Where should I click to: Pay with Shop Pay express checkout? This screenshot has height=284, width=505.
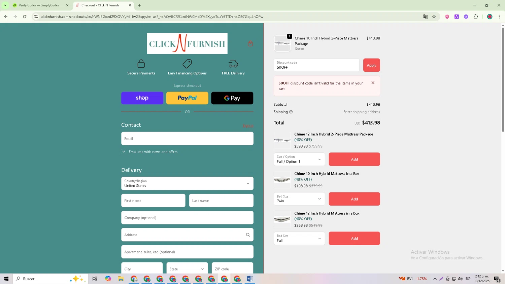point(142,98)
